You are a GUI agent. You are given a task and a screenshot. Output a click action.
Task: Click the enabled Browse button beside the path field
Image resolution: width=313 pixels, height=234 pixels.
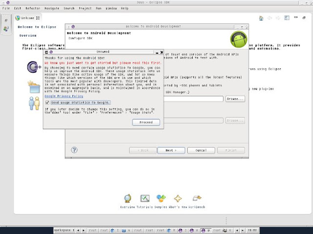[x=235, y=98]
